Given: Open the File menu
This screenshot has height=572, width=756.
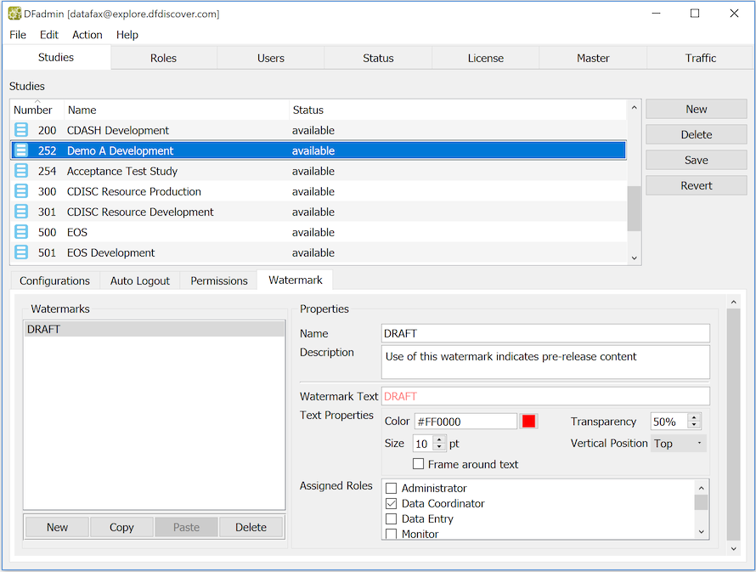Looking at the screenshot, I should coord(18,35).
